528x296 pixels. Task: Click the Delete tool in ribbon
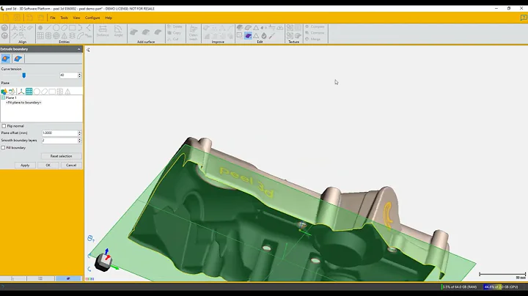click(x=175, y=26)
